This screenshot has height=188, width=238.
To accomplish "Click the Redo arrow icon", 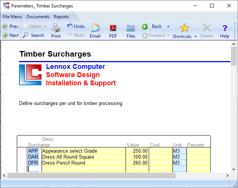I will (x=69, y=35).
